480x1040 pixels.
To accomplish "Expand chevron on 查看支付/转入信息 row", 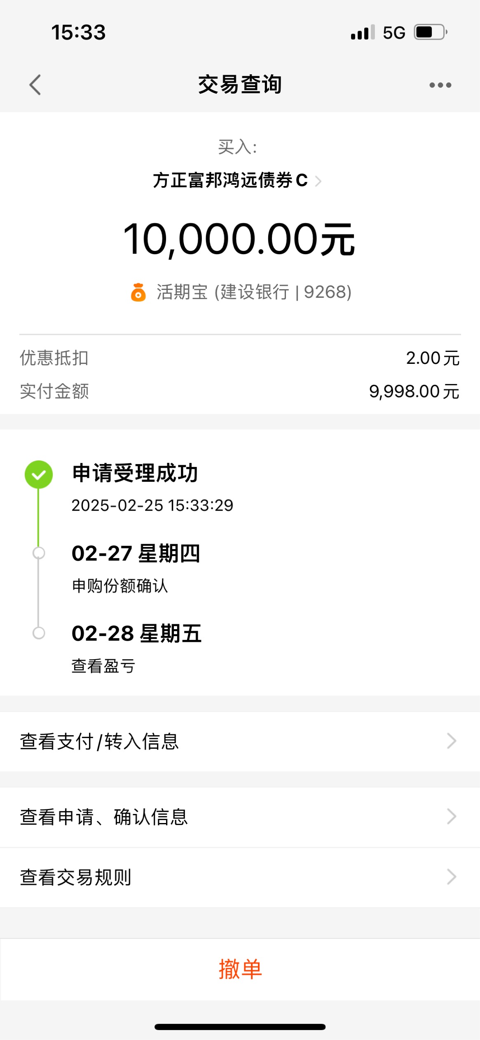I will [x=452, y=741].
